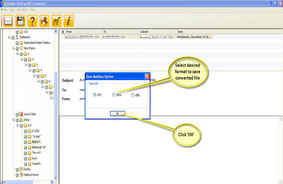Viewport: 283px width, 184px height.
Task: Click the shopping cart buy icon
Action: (57, 21)
